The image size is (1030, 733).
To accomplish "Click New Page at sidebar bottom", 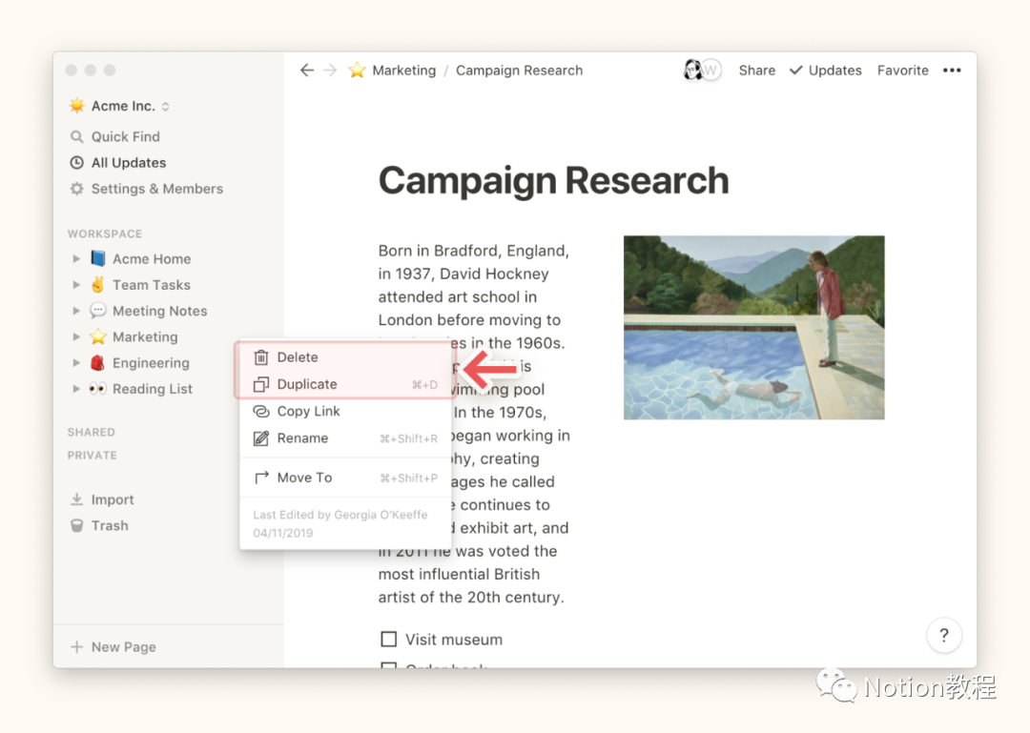I will [x=123, y=647].
